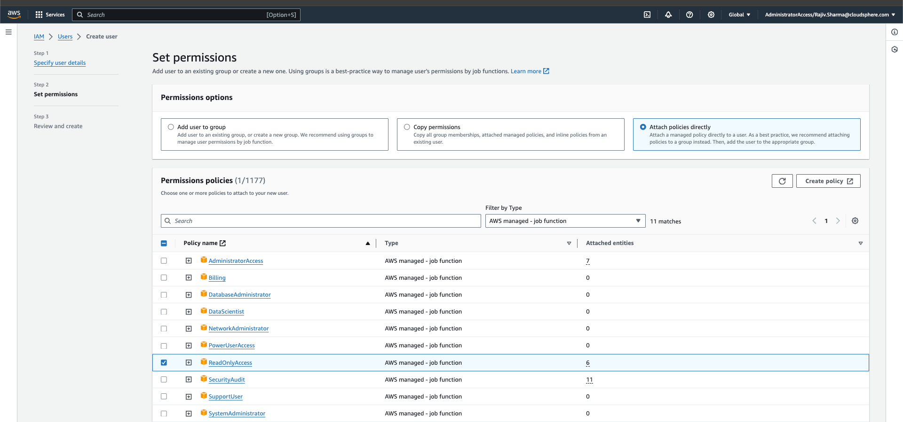Click the DataScientist policy cube icon
Image resolution: width=903 pixels, height=422 pixels.
click(x=204, y=311)
